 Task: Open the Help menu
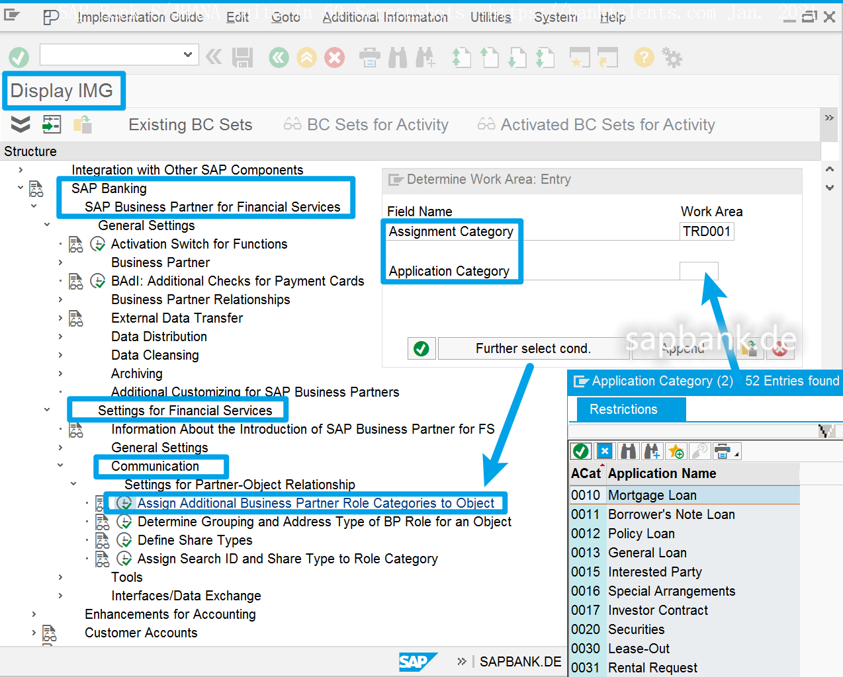coord(613,17)
